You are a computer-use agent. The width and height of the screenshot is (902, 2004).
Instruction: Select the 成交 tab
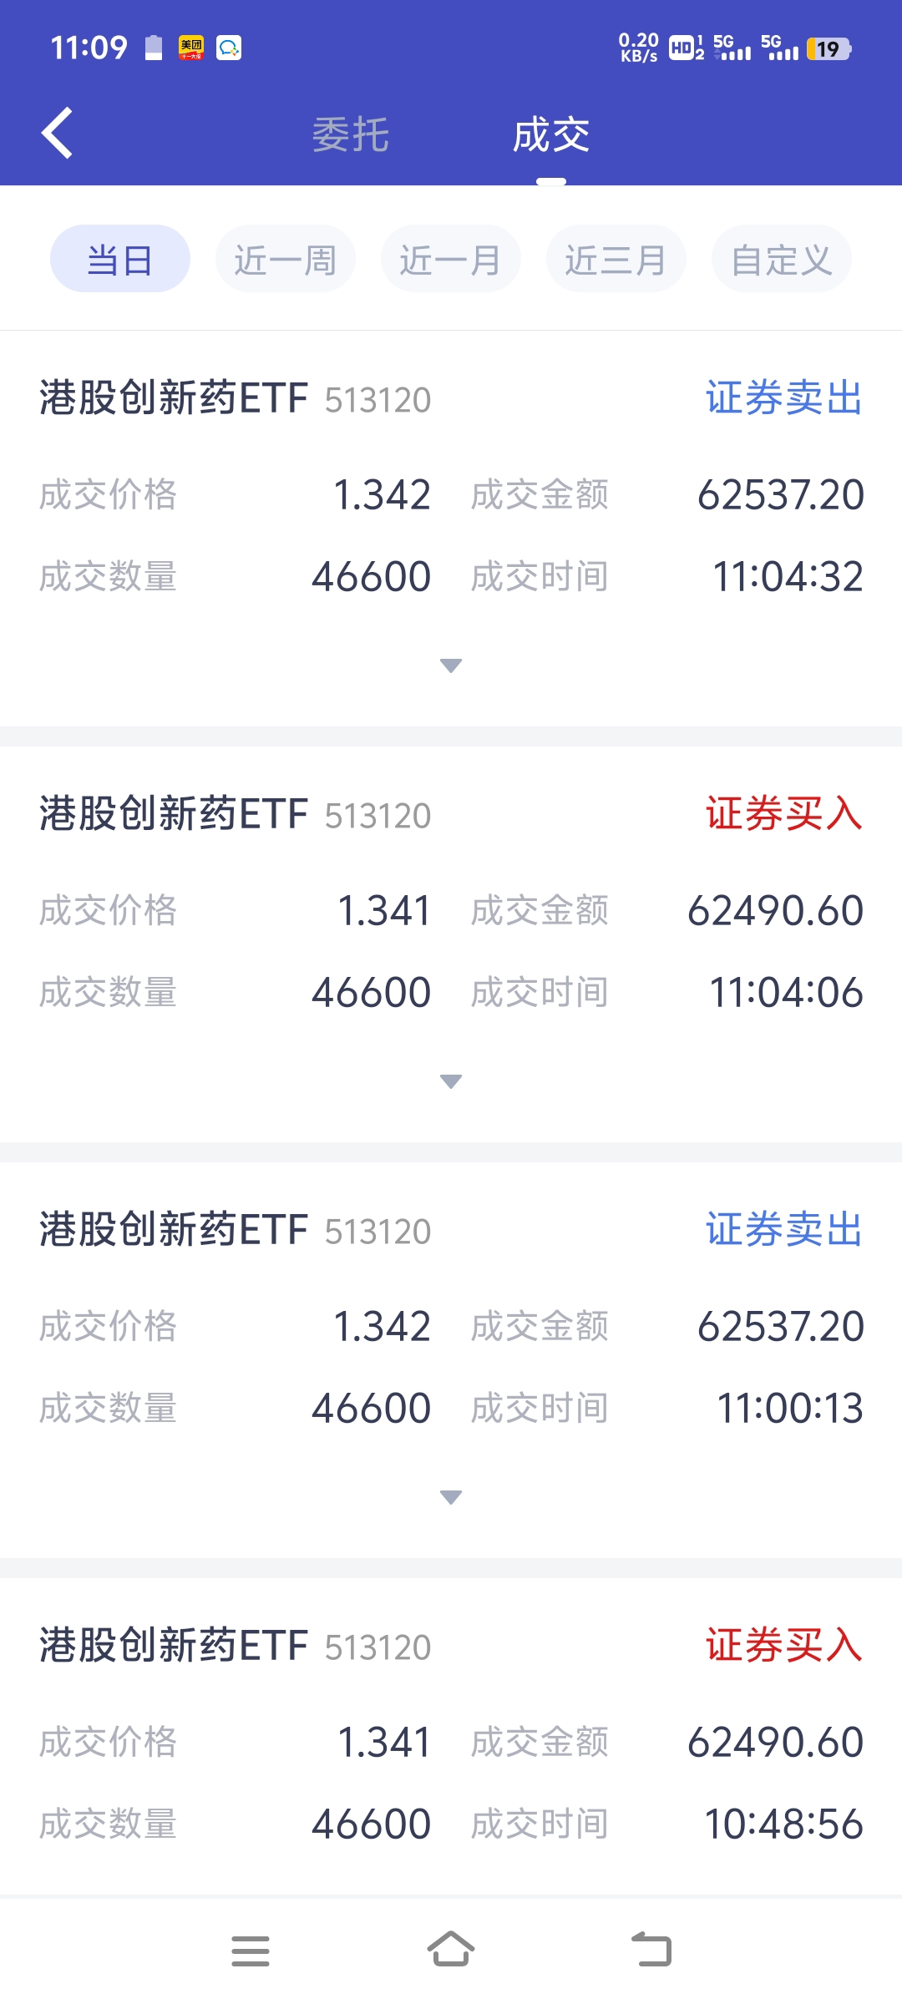[551, 135]
